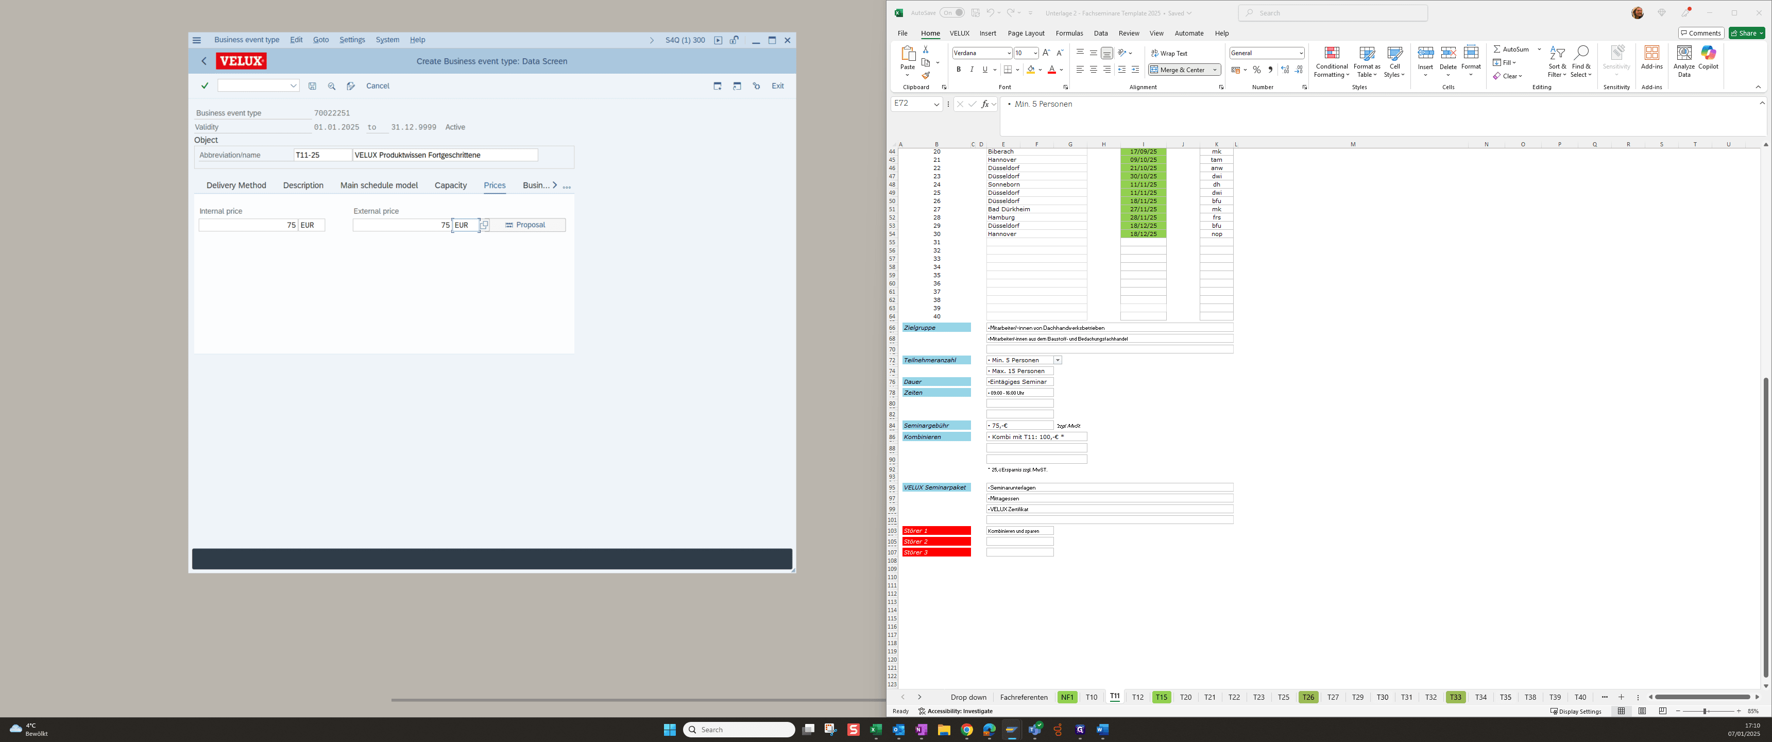Click the SAP back arrow beside the VELUX logo

pyautogui.click(x=203, y=61)
